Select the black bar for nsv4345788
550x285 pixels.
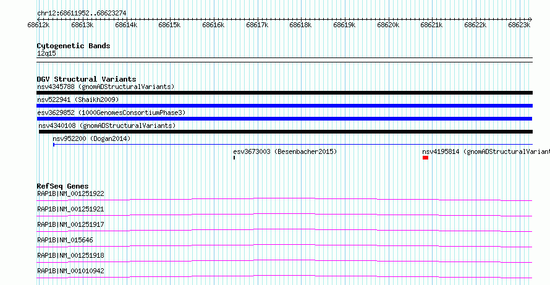pyautogui.click(x=284, y=93)
